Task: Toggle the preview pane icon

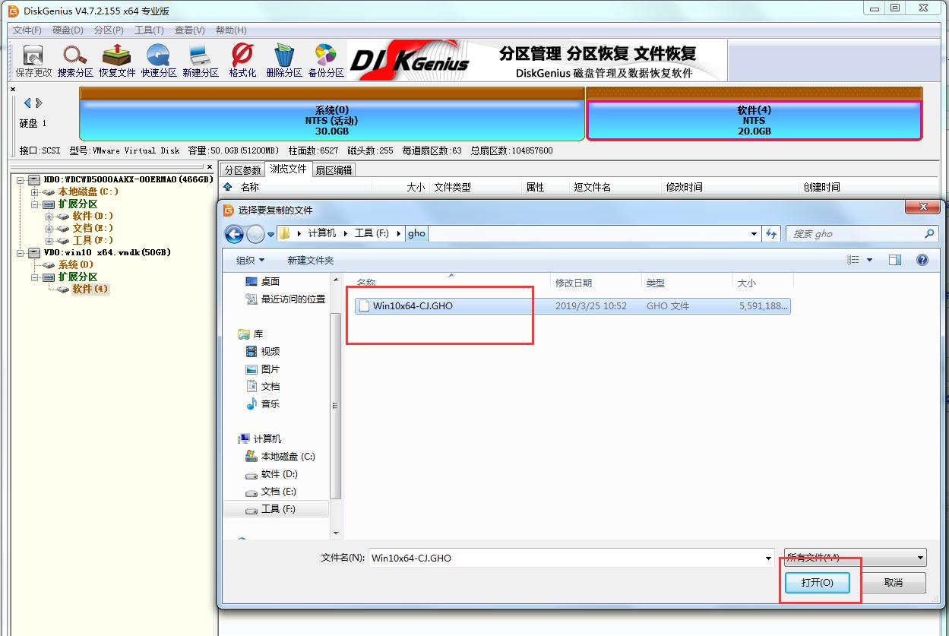Action: point(895,260)
